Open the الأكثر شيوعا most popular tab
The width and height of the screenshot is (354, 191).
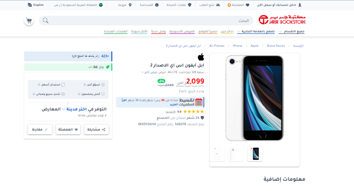click(139, 31)
